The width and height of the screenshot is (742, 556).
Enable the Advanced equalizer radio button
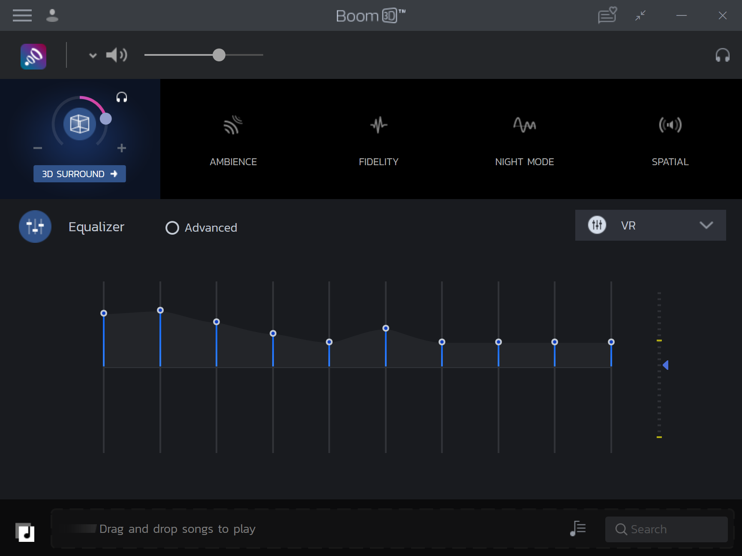point(172,228)
